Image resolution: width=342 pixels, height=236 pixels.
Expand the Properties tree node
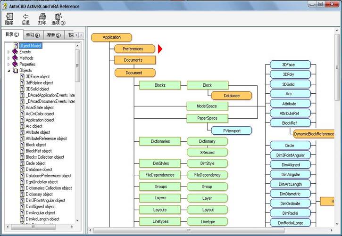click(x=8, y=64)
